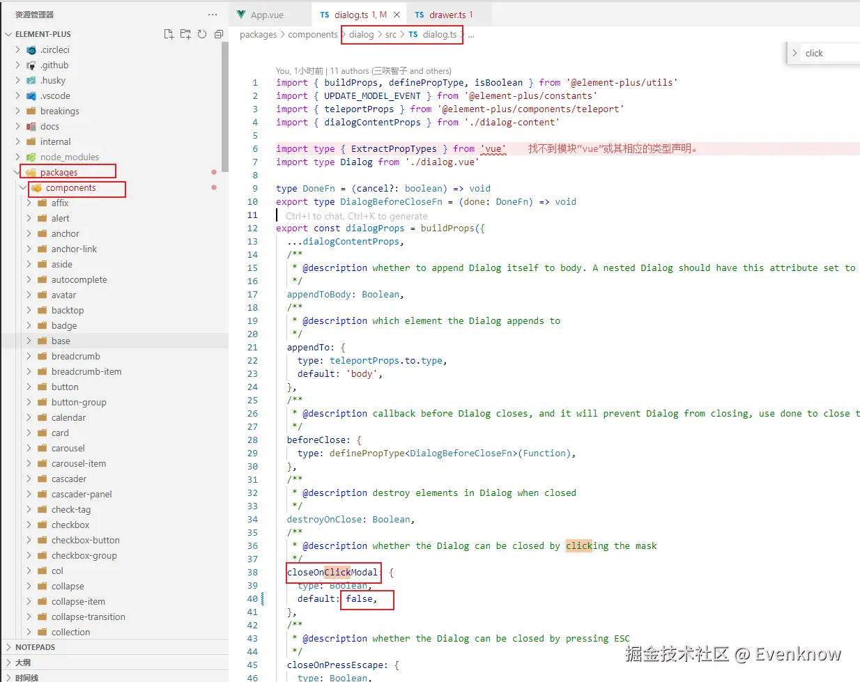
Task: Expand the breakings folder
Action: 17,111
